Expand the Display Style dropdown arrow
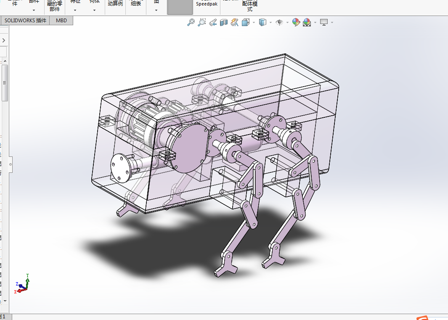The height and width of the screenshot is (320, 448). click(x=270, y=22)
